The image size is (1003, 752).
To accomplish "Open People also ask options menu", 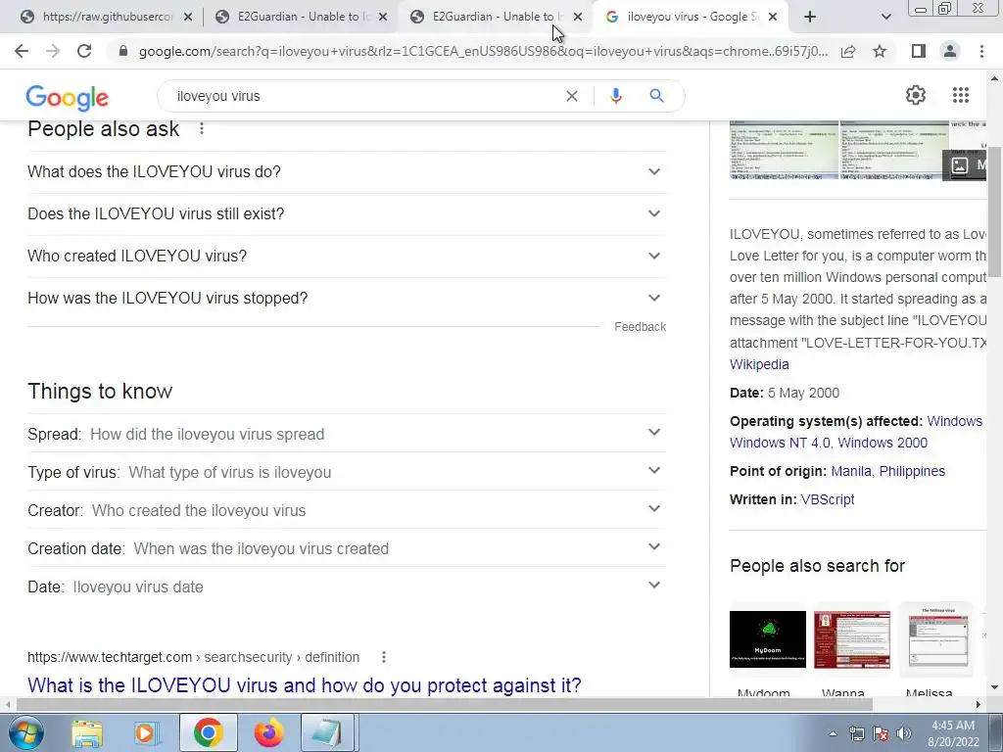I will point(202,128).
